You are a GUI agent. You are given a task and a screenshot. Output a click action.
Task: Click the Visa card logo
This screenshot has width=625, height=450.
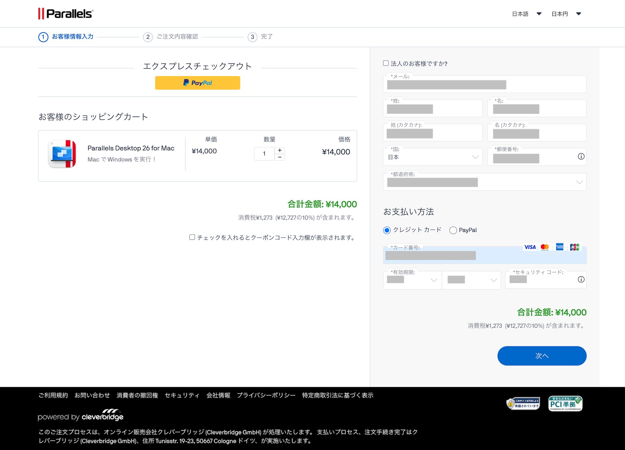[x=530, y=247]
